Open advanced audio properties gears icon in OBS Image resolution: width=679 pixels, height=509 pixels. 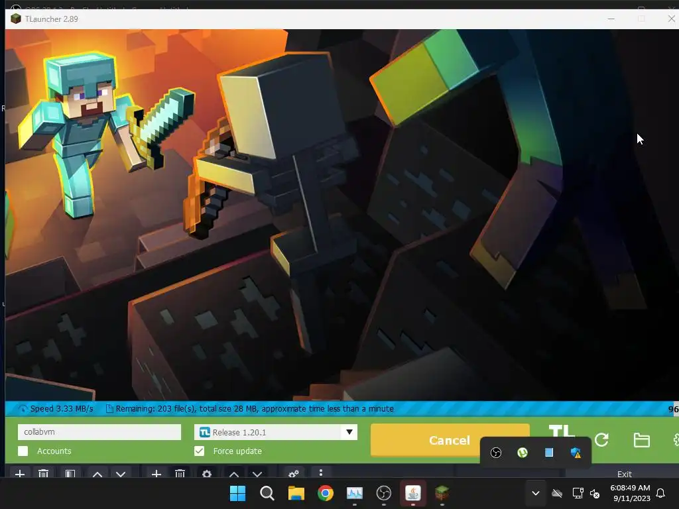[294, 473]
